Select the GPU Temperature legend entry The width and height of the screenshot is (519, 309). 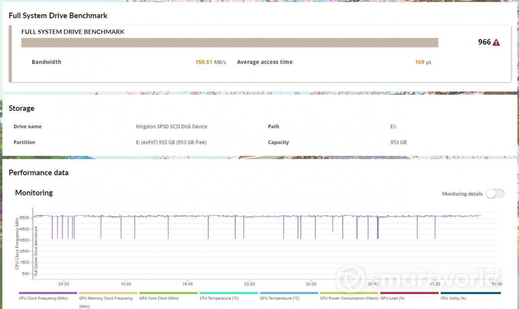(279, 298)
